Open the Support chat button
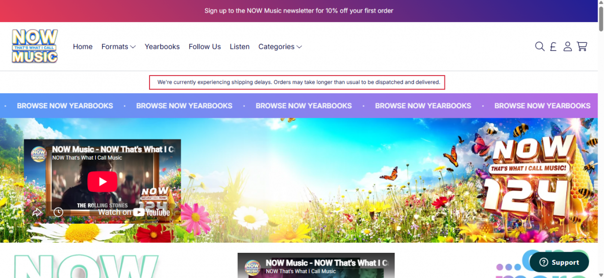604x278 pixels. click(x=559, y=262)
